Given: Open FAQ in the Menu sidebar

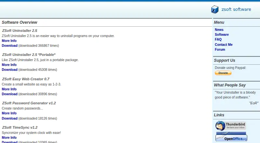Looking at the screenshot, I should point(218,39).
